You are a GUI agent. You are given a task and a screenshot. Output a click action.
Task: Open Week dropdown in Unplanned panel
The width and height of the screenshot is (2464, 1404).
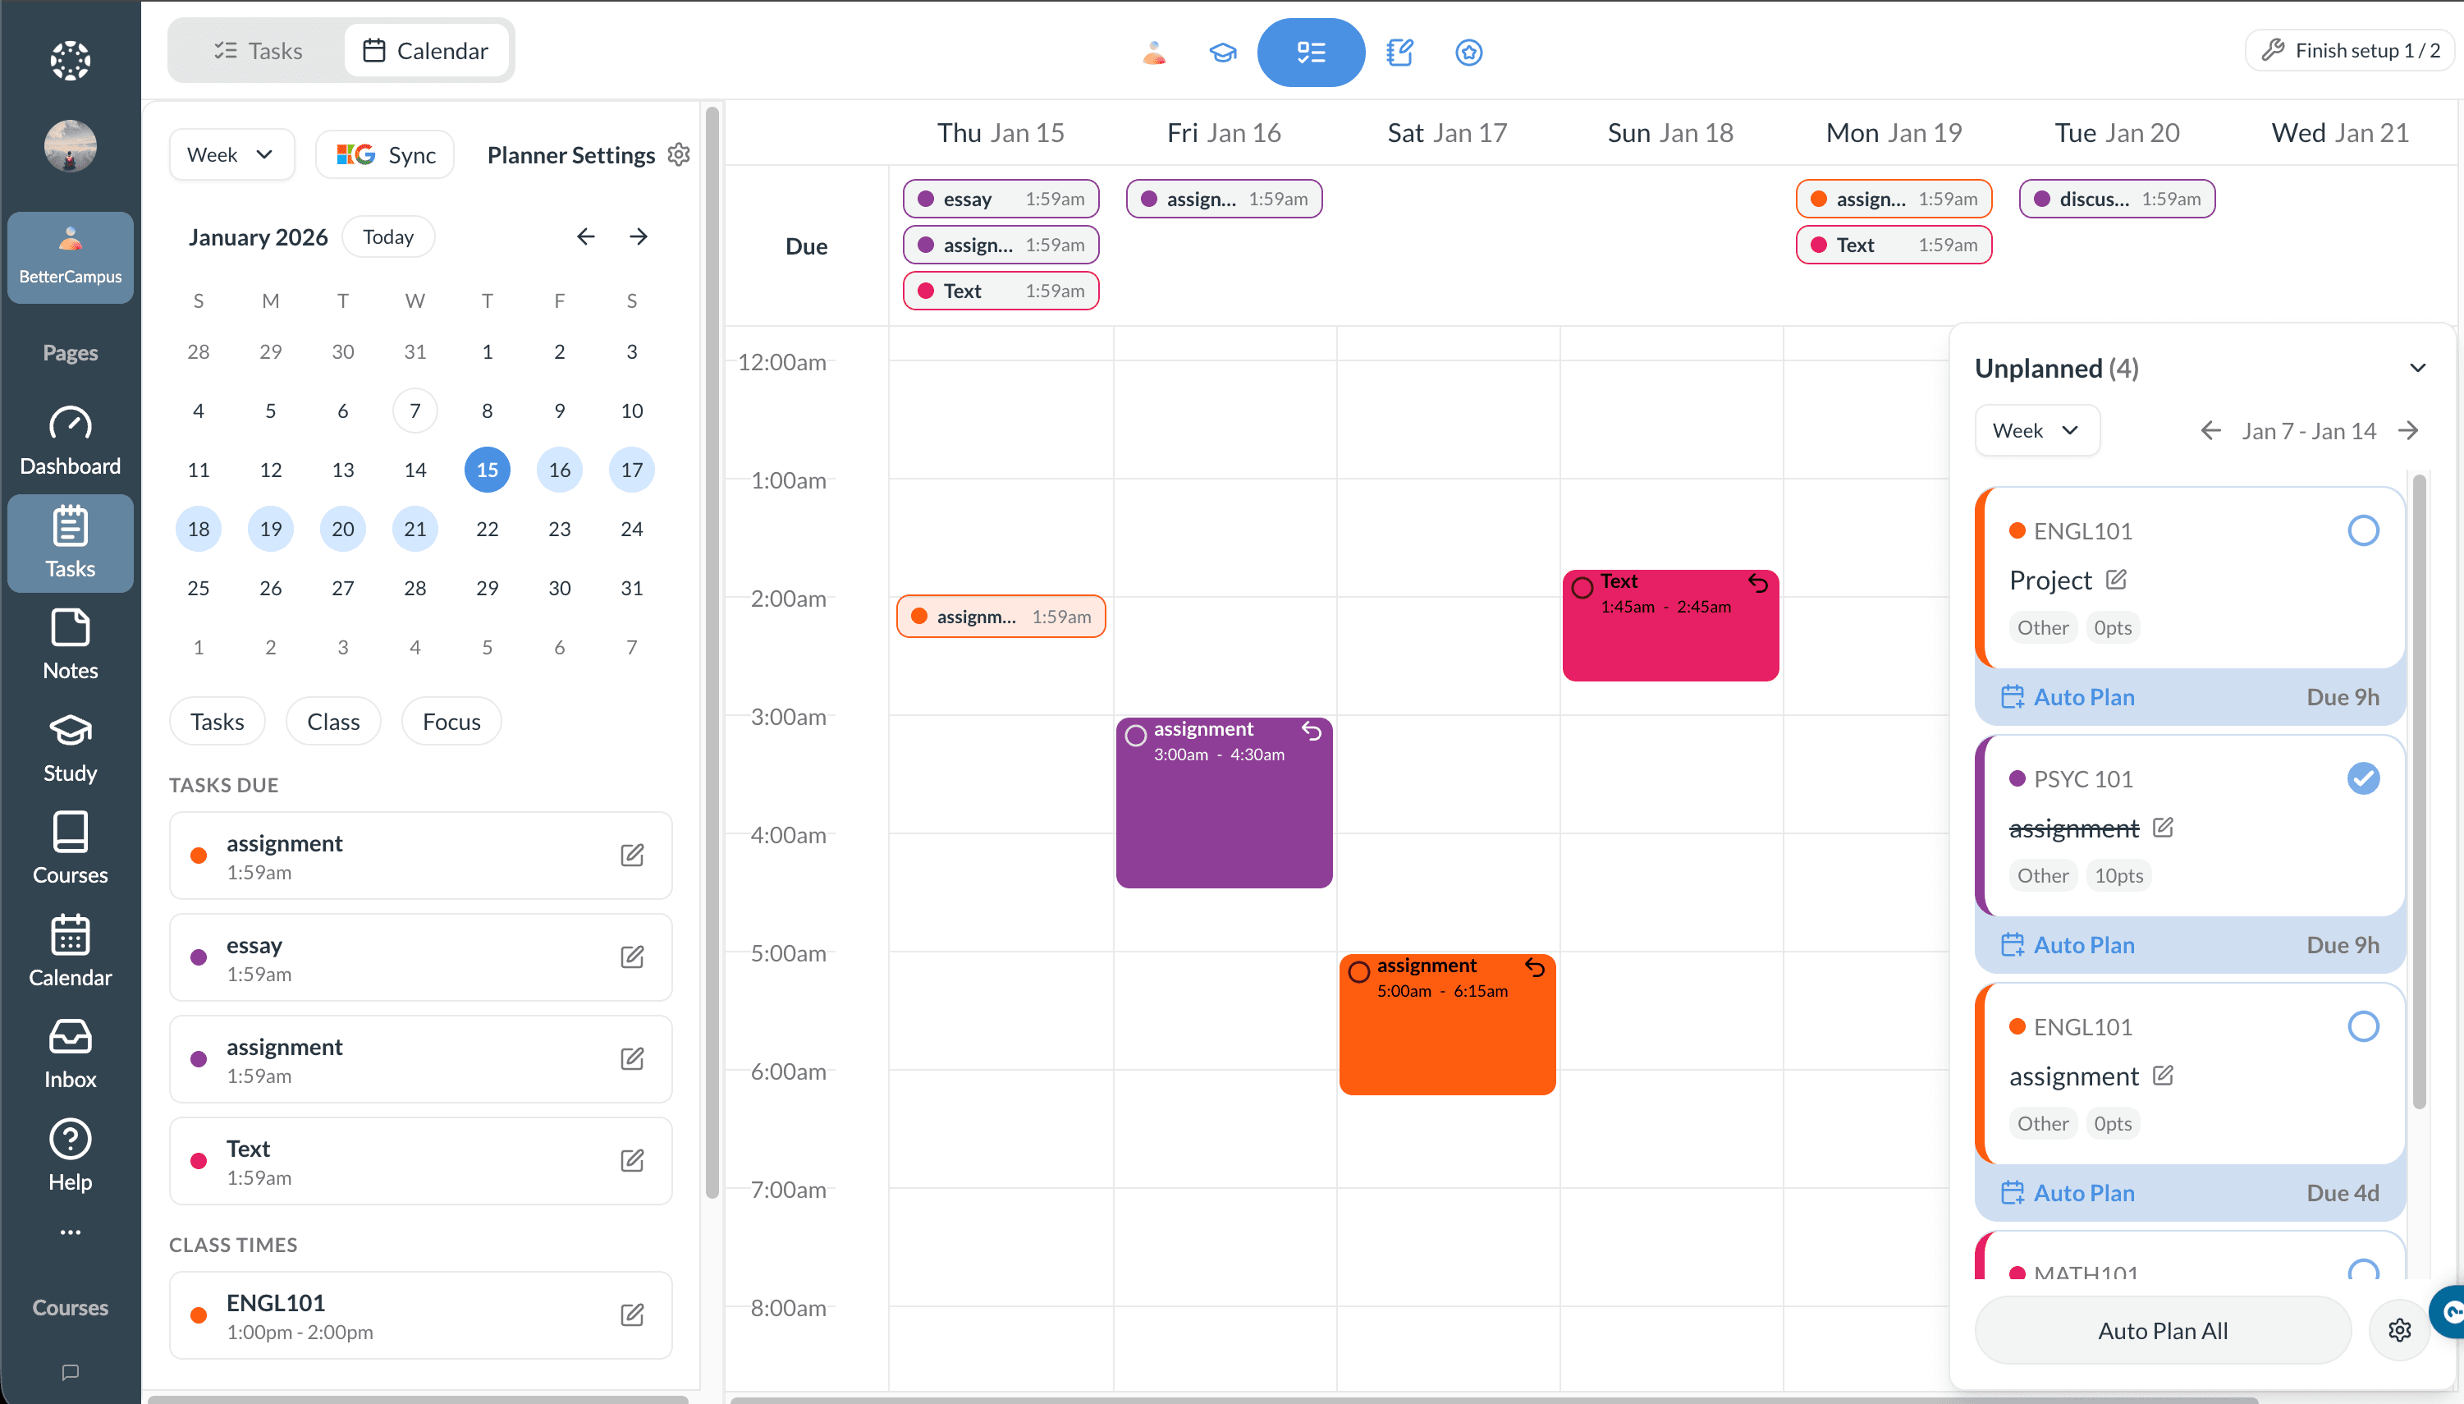2036,430
